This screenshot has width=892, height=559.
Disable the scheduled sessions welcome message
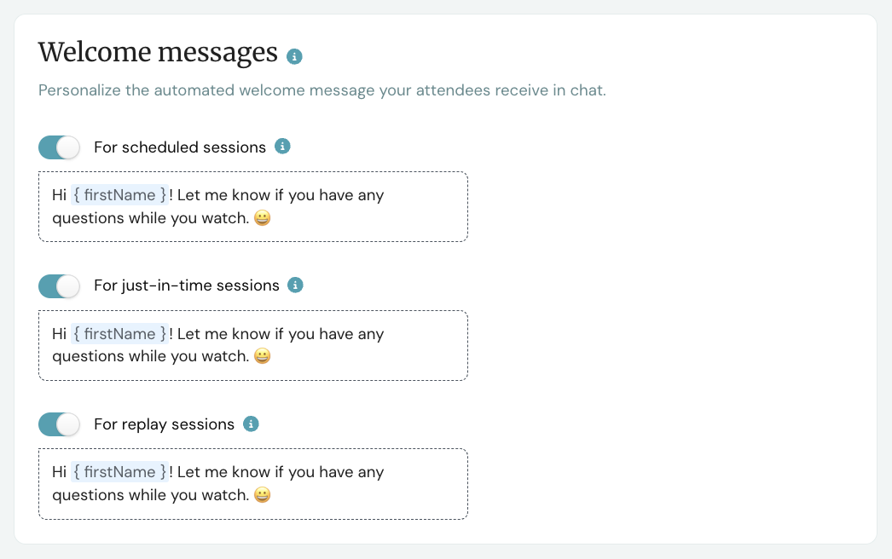point(59,147)
